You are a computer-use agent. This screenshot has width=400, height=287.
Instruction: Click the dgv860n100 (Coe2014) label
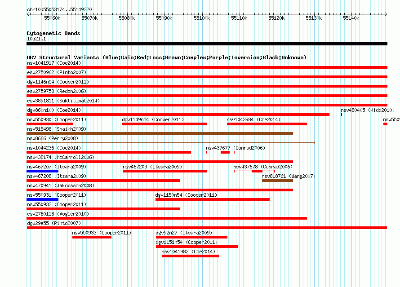[x=54, y=110]
